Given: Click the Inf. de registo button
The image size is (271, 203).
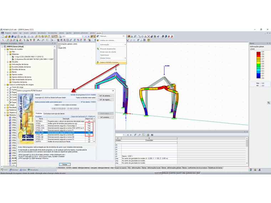Looking at the screenshot, I should click(106, 100).
